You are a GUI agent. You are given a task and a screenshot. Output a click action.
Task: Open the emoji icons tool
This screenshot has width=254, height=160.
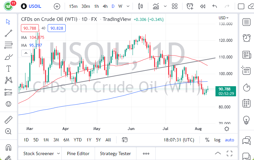[8, 104]
